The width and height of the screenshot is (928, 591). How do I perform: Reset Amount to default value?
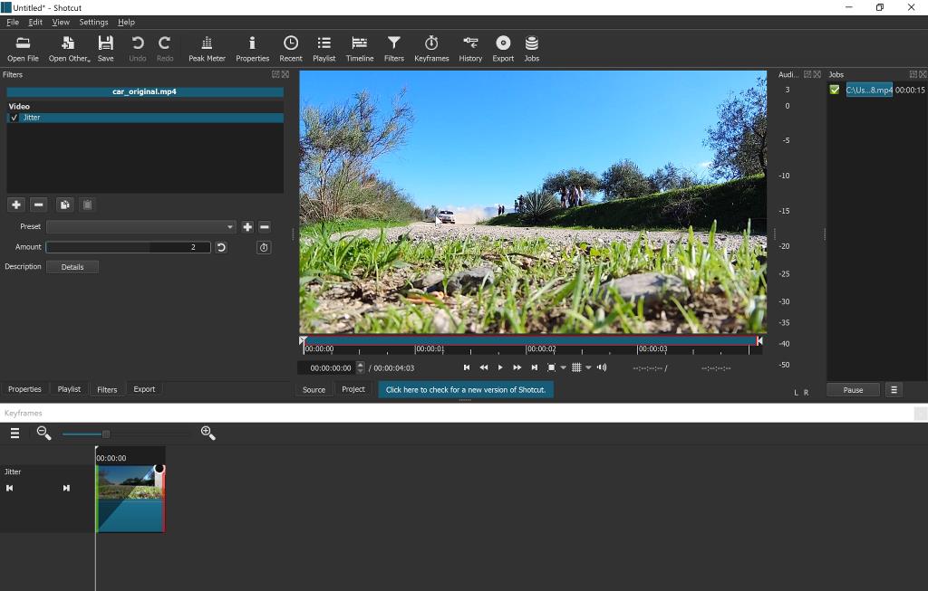pyautogui.click(x=221, y=247)
